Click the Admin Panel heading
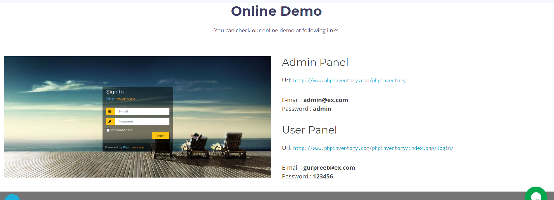The height and width of the screenshot is (200, 554). 315,62
